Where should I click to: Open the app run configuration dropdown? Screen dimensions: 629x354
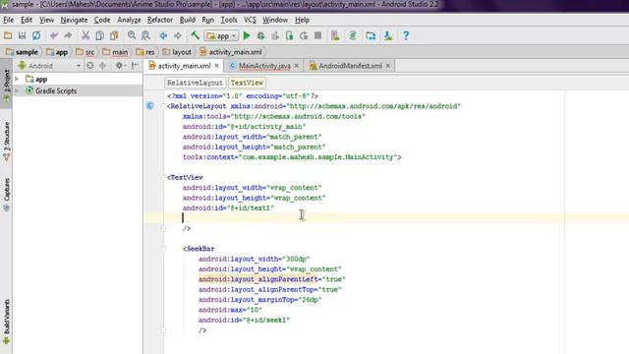[221, 35]
